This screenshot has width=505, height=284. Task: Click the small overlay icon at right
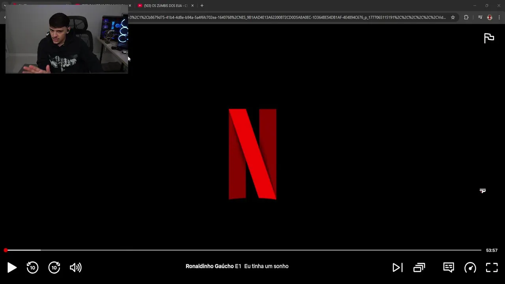coord(483,191)
